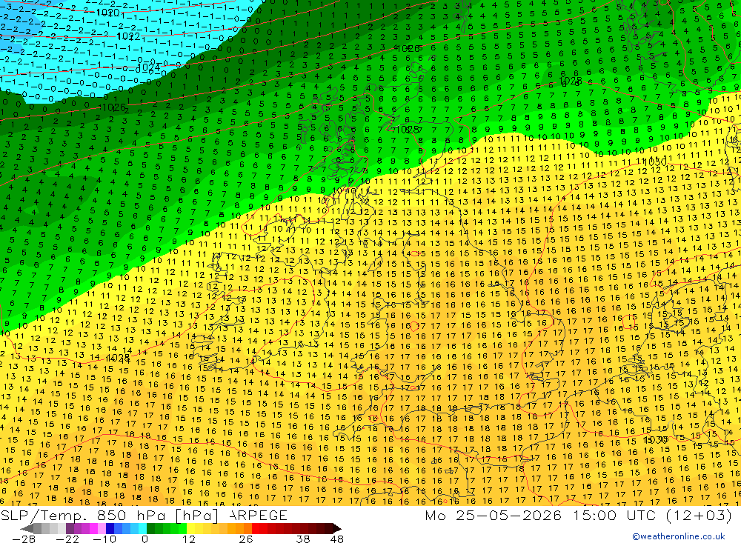Screen dimensions: 741x543
Task: Click the 48 legend scale value
Action: tap(337, 539)
